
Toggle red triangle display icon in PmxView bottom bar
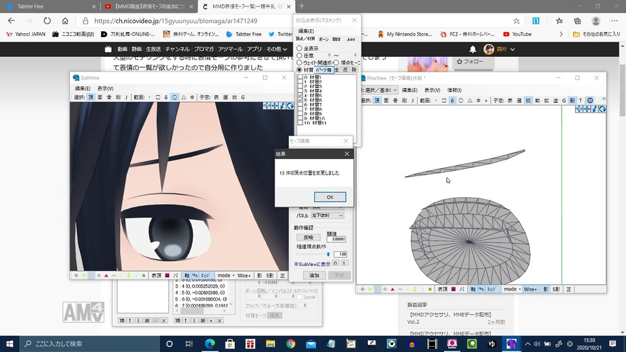[393, 289]
